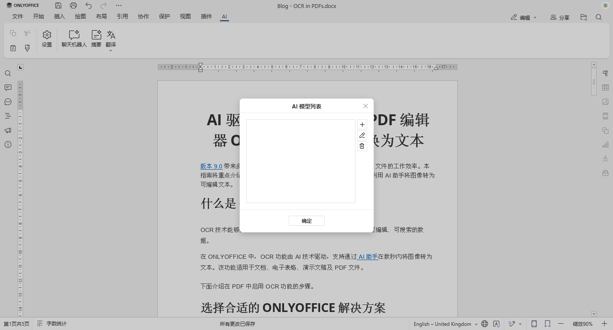Click the Share (分享) button
Image resolution: width=613 pixels, height=330 pixels.
[560, 17]
